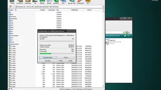
Task: Select the zh.class file
Action: pos(12,82)
